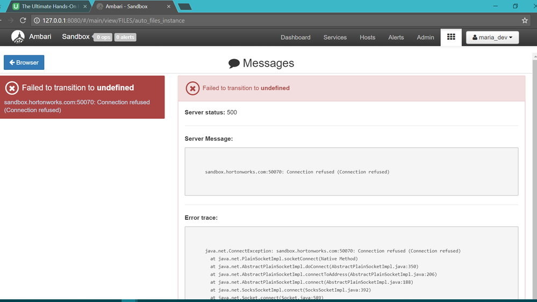Click the Ambari logo icon

pos(18,37)
